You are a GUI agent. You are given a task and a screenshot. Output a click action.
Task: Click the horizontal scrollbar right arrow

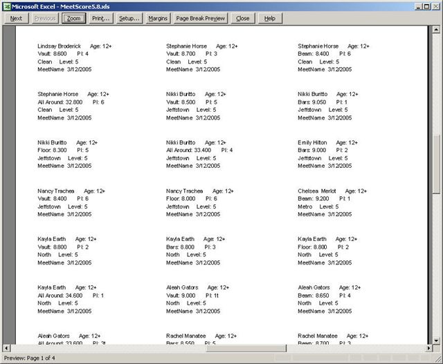coord(429,348)
